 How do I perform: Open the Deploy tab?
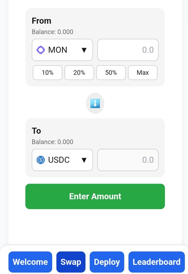tap(107, 262)
